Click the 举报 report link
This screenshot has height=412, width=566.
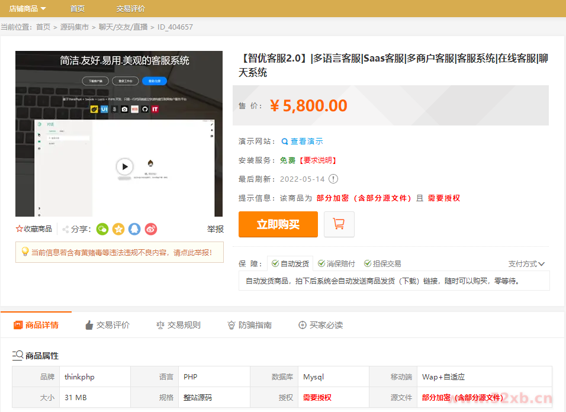click(215, 229)
